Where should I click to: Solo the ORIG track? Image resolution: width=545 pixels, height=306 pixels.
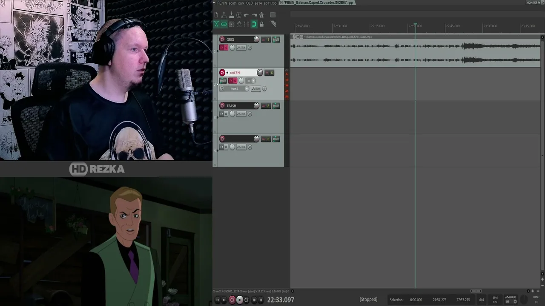(268, 40)
